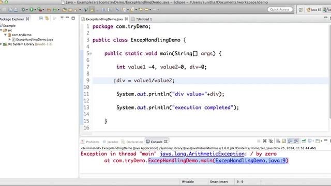The height and width of the screenshot is (186, 331).
Task: Click 'Writable' in the status bar
Action: 188,181
